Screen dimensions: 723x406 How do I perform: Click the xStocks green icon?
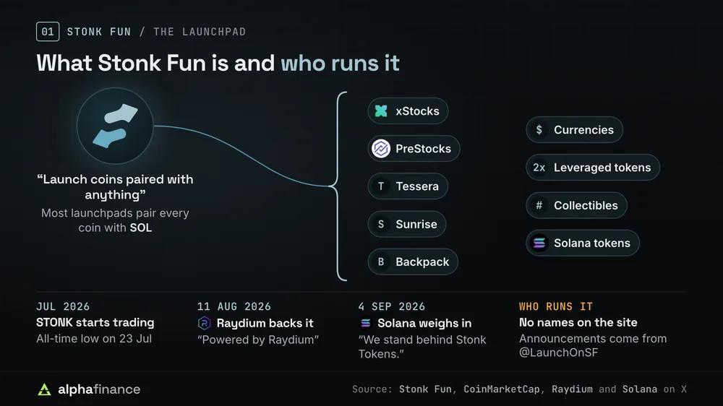[x=381, y=111]
